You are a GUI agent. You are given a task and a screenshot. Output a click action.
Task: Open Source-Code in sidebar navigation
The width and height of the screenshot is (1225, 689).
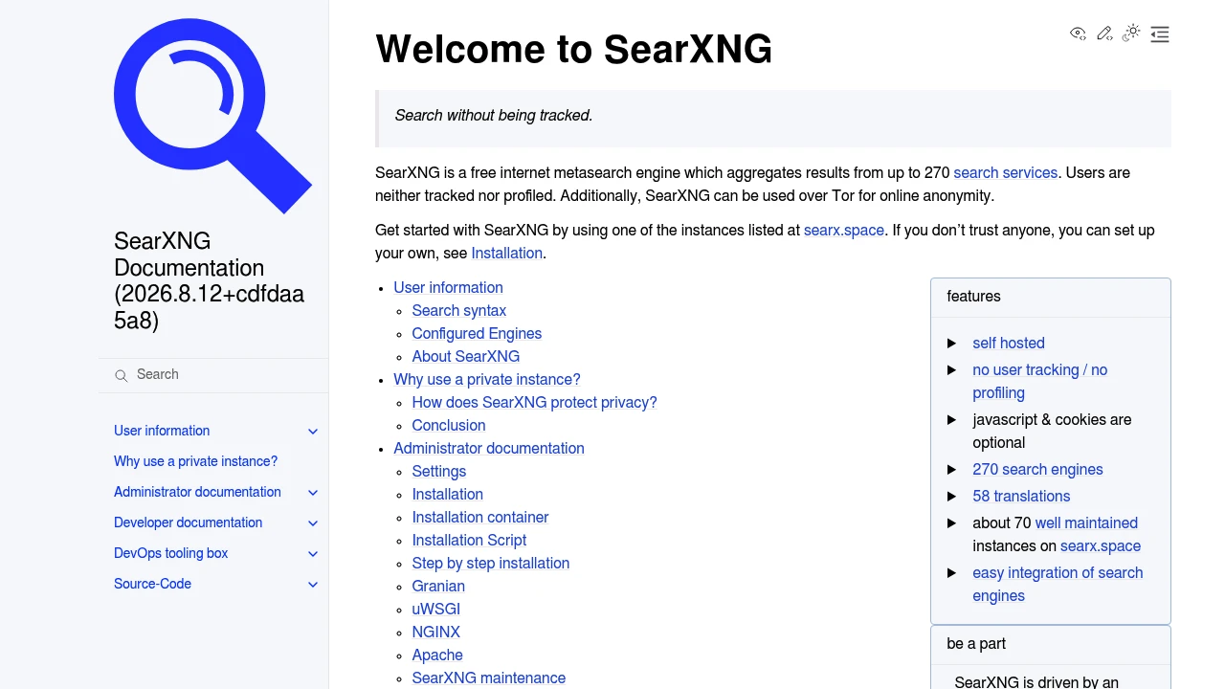[x=152, y=584]
